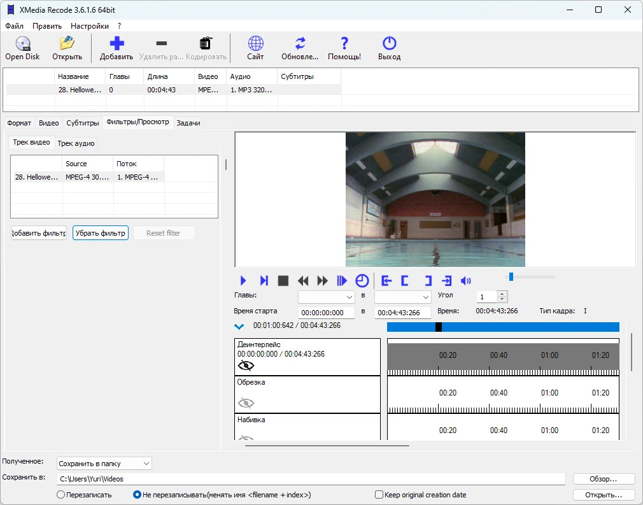Collapse the filter timeline with blue chevron
The width and height of the screenshot is (643, 505).
point(239,327)
